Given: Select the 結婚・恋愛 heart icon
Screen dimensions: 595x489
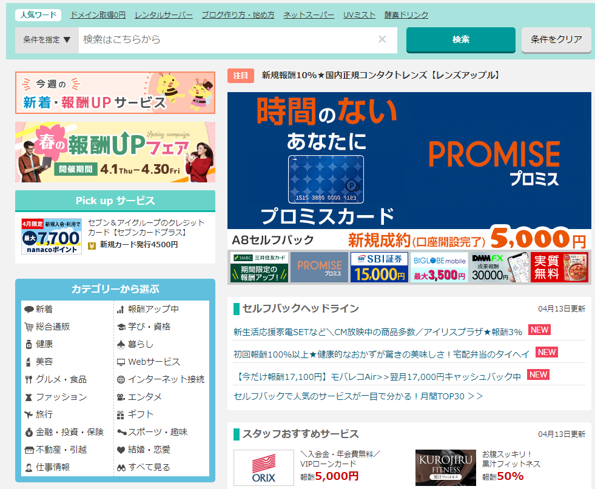Looking at the screenshot, I should point(121,450).
